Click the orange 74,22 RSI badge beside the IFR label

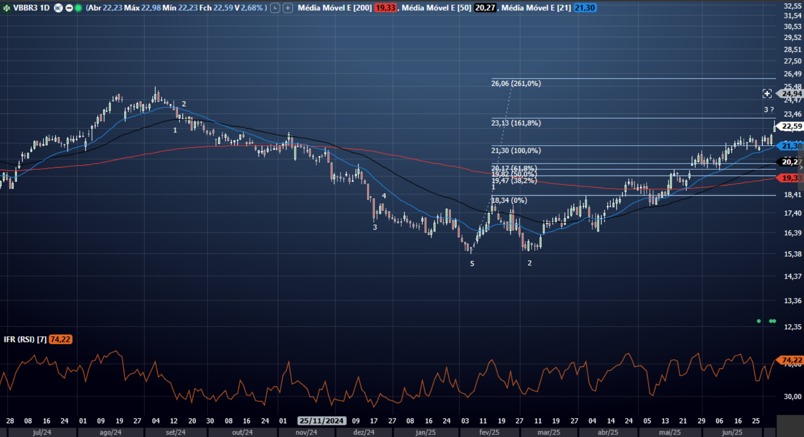[60, 339]
